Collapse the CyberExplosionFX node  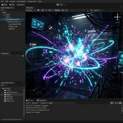[x=4, y=19]
